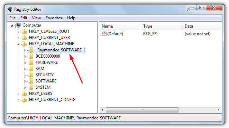Select the SECURITY key label
229x128 pixels.
[x=45, y=75]
